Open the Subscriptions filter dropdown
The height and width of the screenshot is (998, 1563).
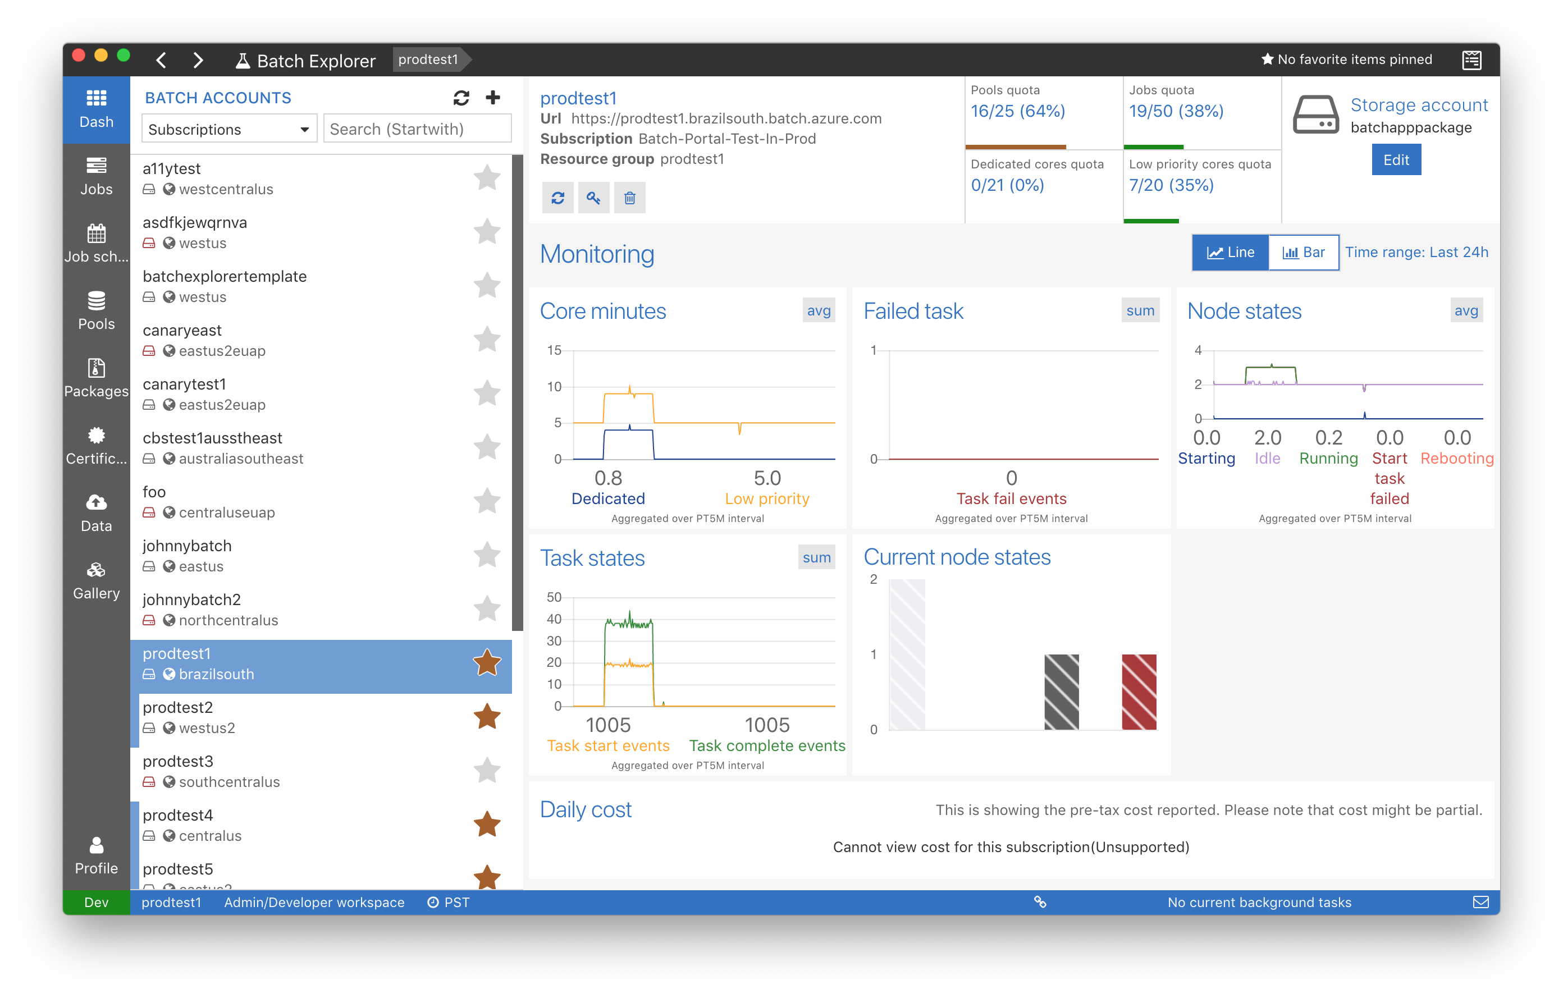tap(228, 129)
